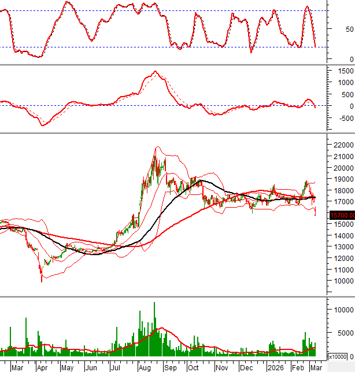Click the 1500 label on MACD axis
Viewport: 355px width, 372px height.
click(341, 70)
